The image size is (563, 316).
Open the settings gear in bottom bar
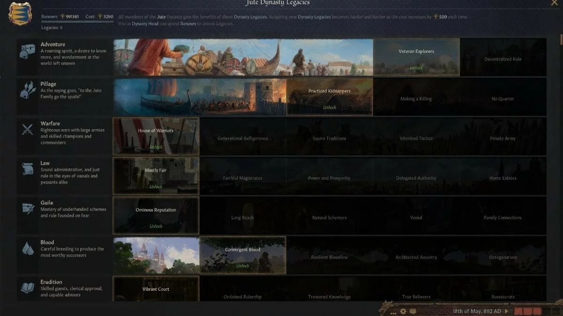pos(403,311)
